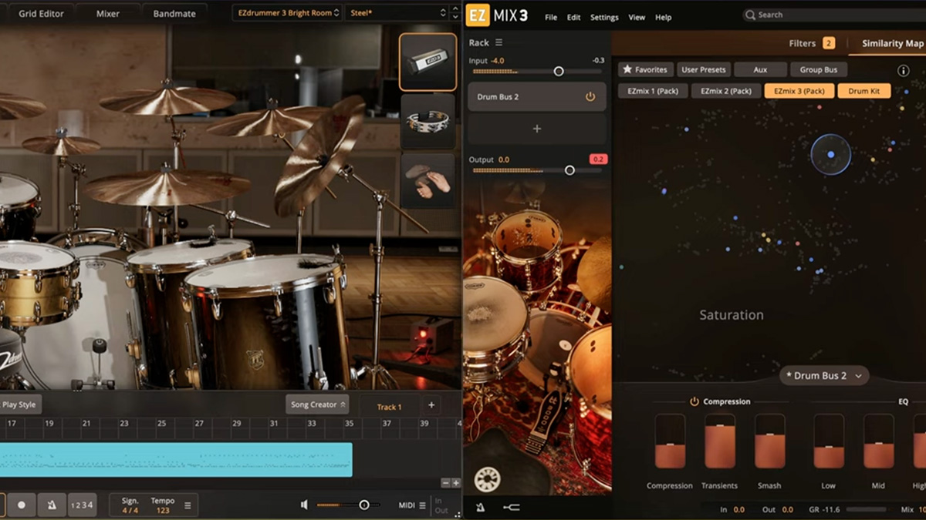The image size is (926, 520).
Task: Open the EZmix View menu
Action: 637,17
